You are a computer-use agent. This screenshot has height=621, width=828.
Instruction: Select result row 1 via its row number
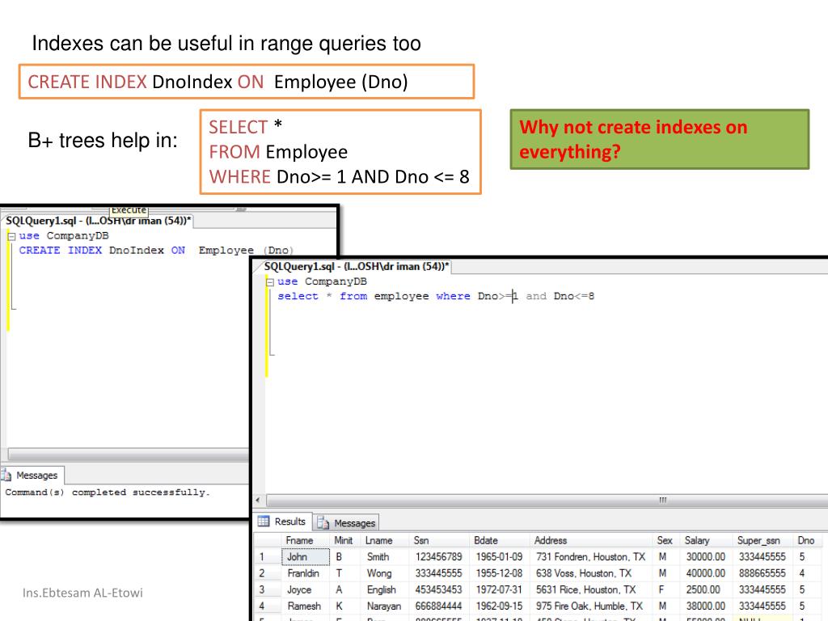coord(268,556)
